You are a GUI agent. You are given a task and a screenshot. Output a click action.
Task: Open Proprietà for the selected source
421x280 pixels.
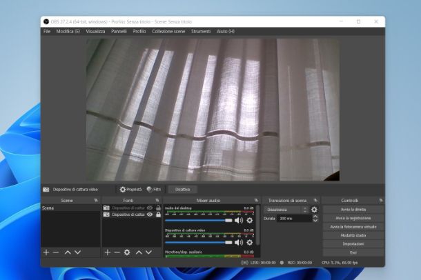click(x=130, y=190)
